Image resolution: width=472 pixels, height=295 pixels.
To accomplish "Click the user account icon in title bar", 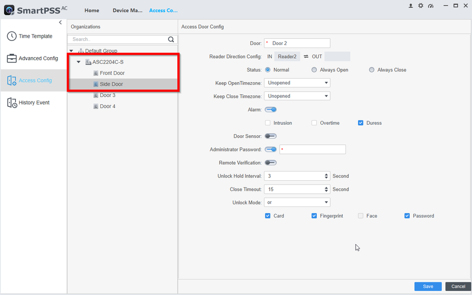I will [x=411, y=5].
